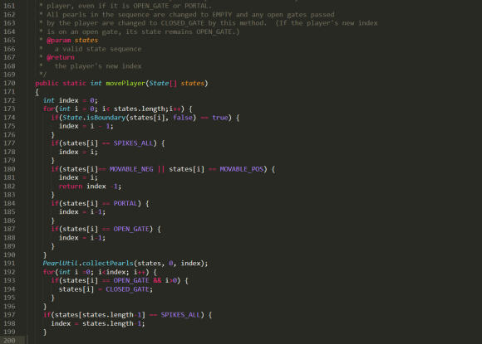Screen dimensions: 482x344
Task: Select line number 200 in the gutter
Action: coord(9,341)
